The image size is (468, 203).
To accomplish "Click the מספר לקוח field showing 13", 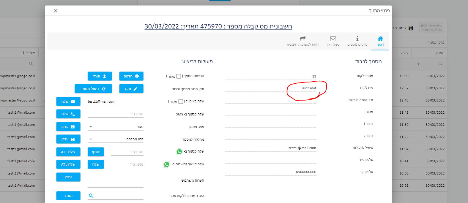I will pyautogui.click(x=271, y=76).
